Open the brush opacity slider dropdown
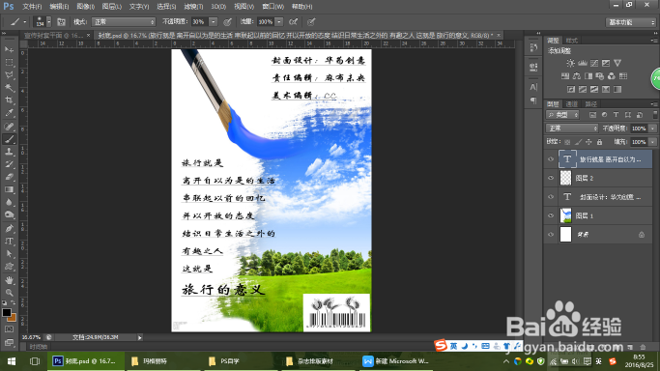Image resolution: width=660 pixels, height=371 pixels. pos(214,22)
